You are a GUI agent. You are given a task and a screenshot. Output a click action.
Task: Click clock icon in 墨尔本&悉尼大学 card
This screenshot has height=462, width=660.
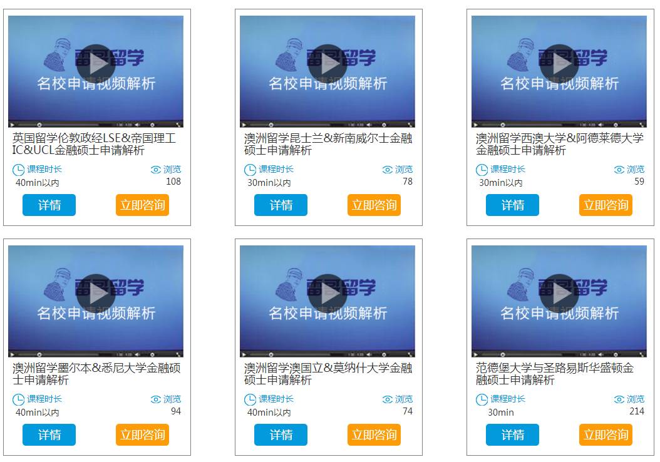tap(18, 400)
